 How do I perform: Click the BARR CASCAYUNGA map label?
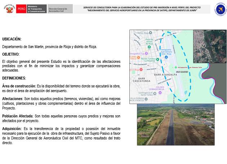pyautogui.click(x=142, y=80)
